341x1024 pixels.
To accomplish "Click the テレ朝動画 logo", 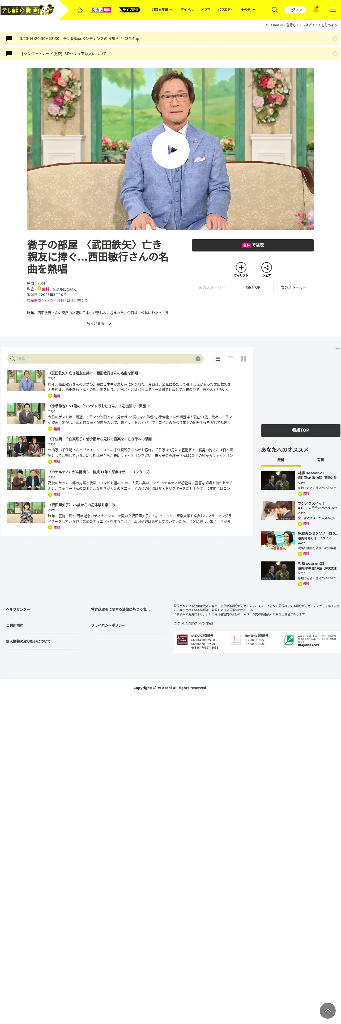I will coord(27,10).
